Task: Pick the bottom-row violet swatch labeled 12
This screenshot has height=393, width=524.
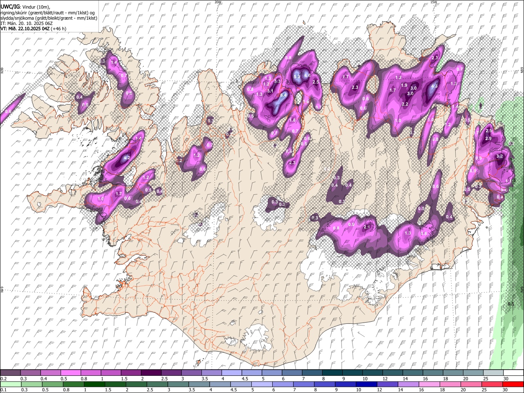Action: click(387, 384)
